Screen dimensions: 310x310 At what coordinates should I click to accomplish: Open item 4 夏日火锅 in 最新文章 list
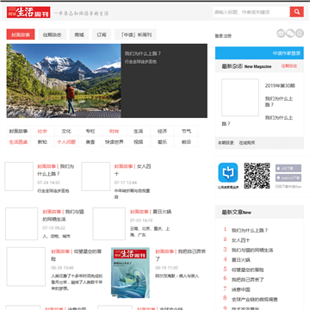point(241,260)
